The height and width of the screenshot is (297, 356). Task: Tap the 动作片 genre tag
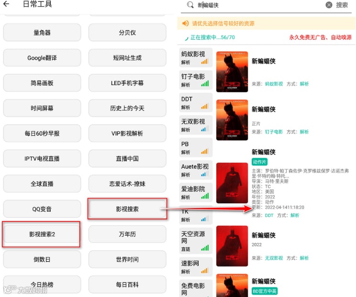259,162
